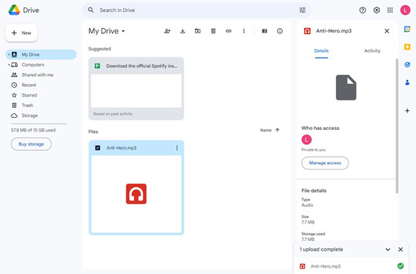This screenshot has width=416, height=274.
Task: Click the magnifier search icon
Action: 91,10
